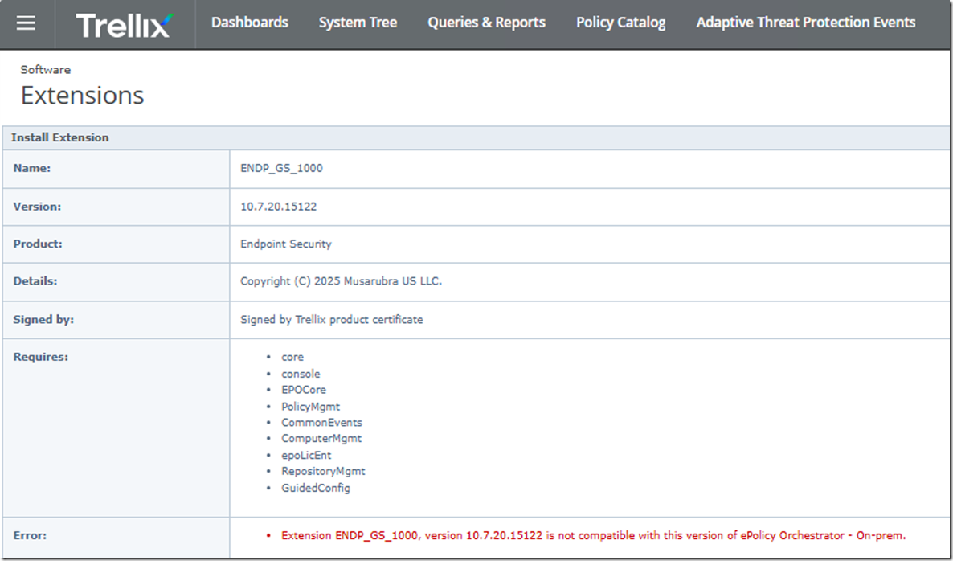Switch to Queries & Reports
953x561 pixels.
(x=486, y=23)
